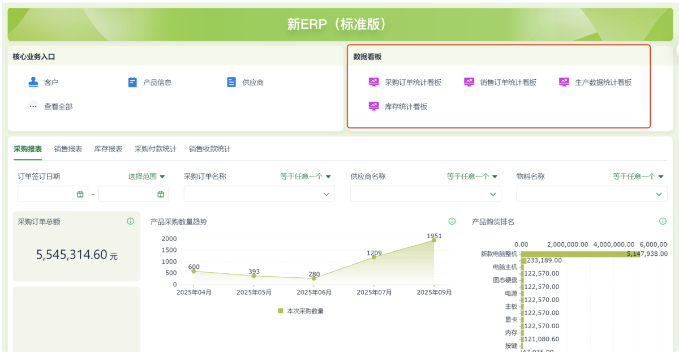Switch to the 库存报表 tab
Image resolution: width=679 pixels, height=352 pixels.
108,149
